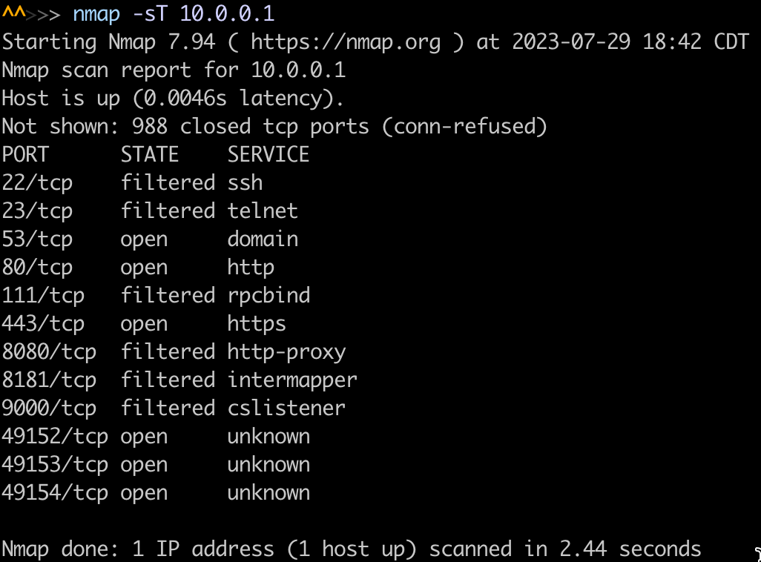Click the intermapper service name
The height and width of the screenshot is (562, 761).
point(292,380)
